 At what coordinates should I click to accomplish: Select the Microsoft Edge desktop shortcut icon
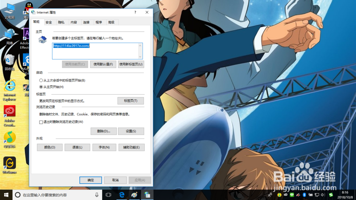(x=26, y=64)
